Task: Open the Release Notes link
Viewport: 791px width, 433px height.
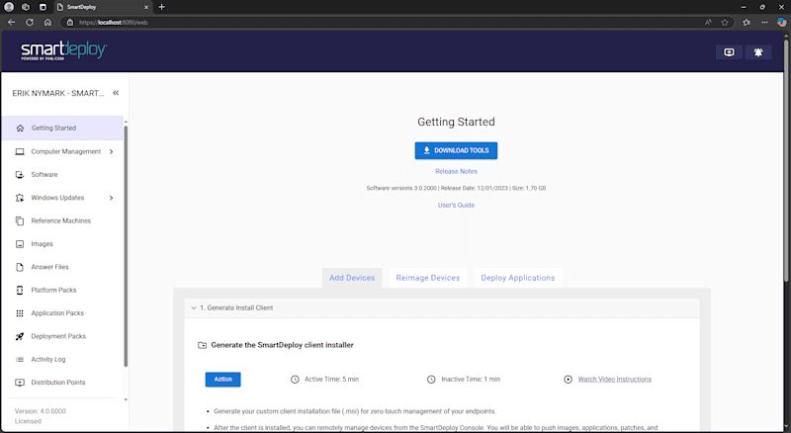Action: click(x=456, y=172)
